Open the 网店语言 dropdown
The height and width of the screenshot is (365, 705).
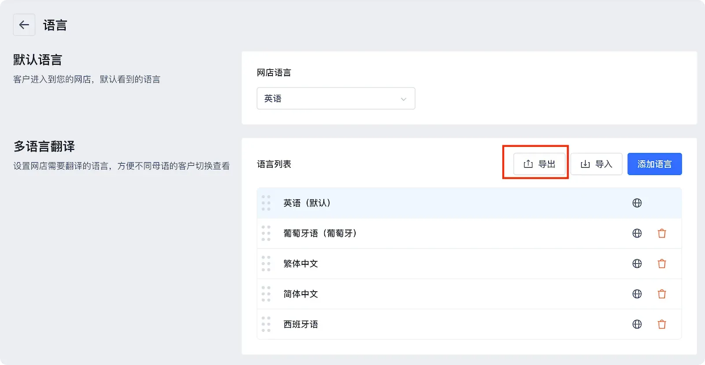(x=336, y=99)
